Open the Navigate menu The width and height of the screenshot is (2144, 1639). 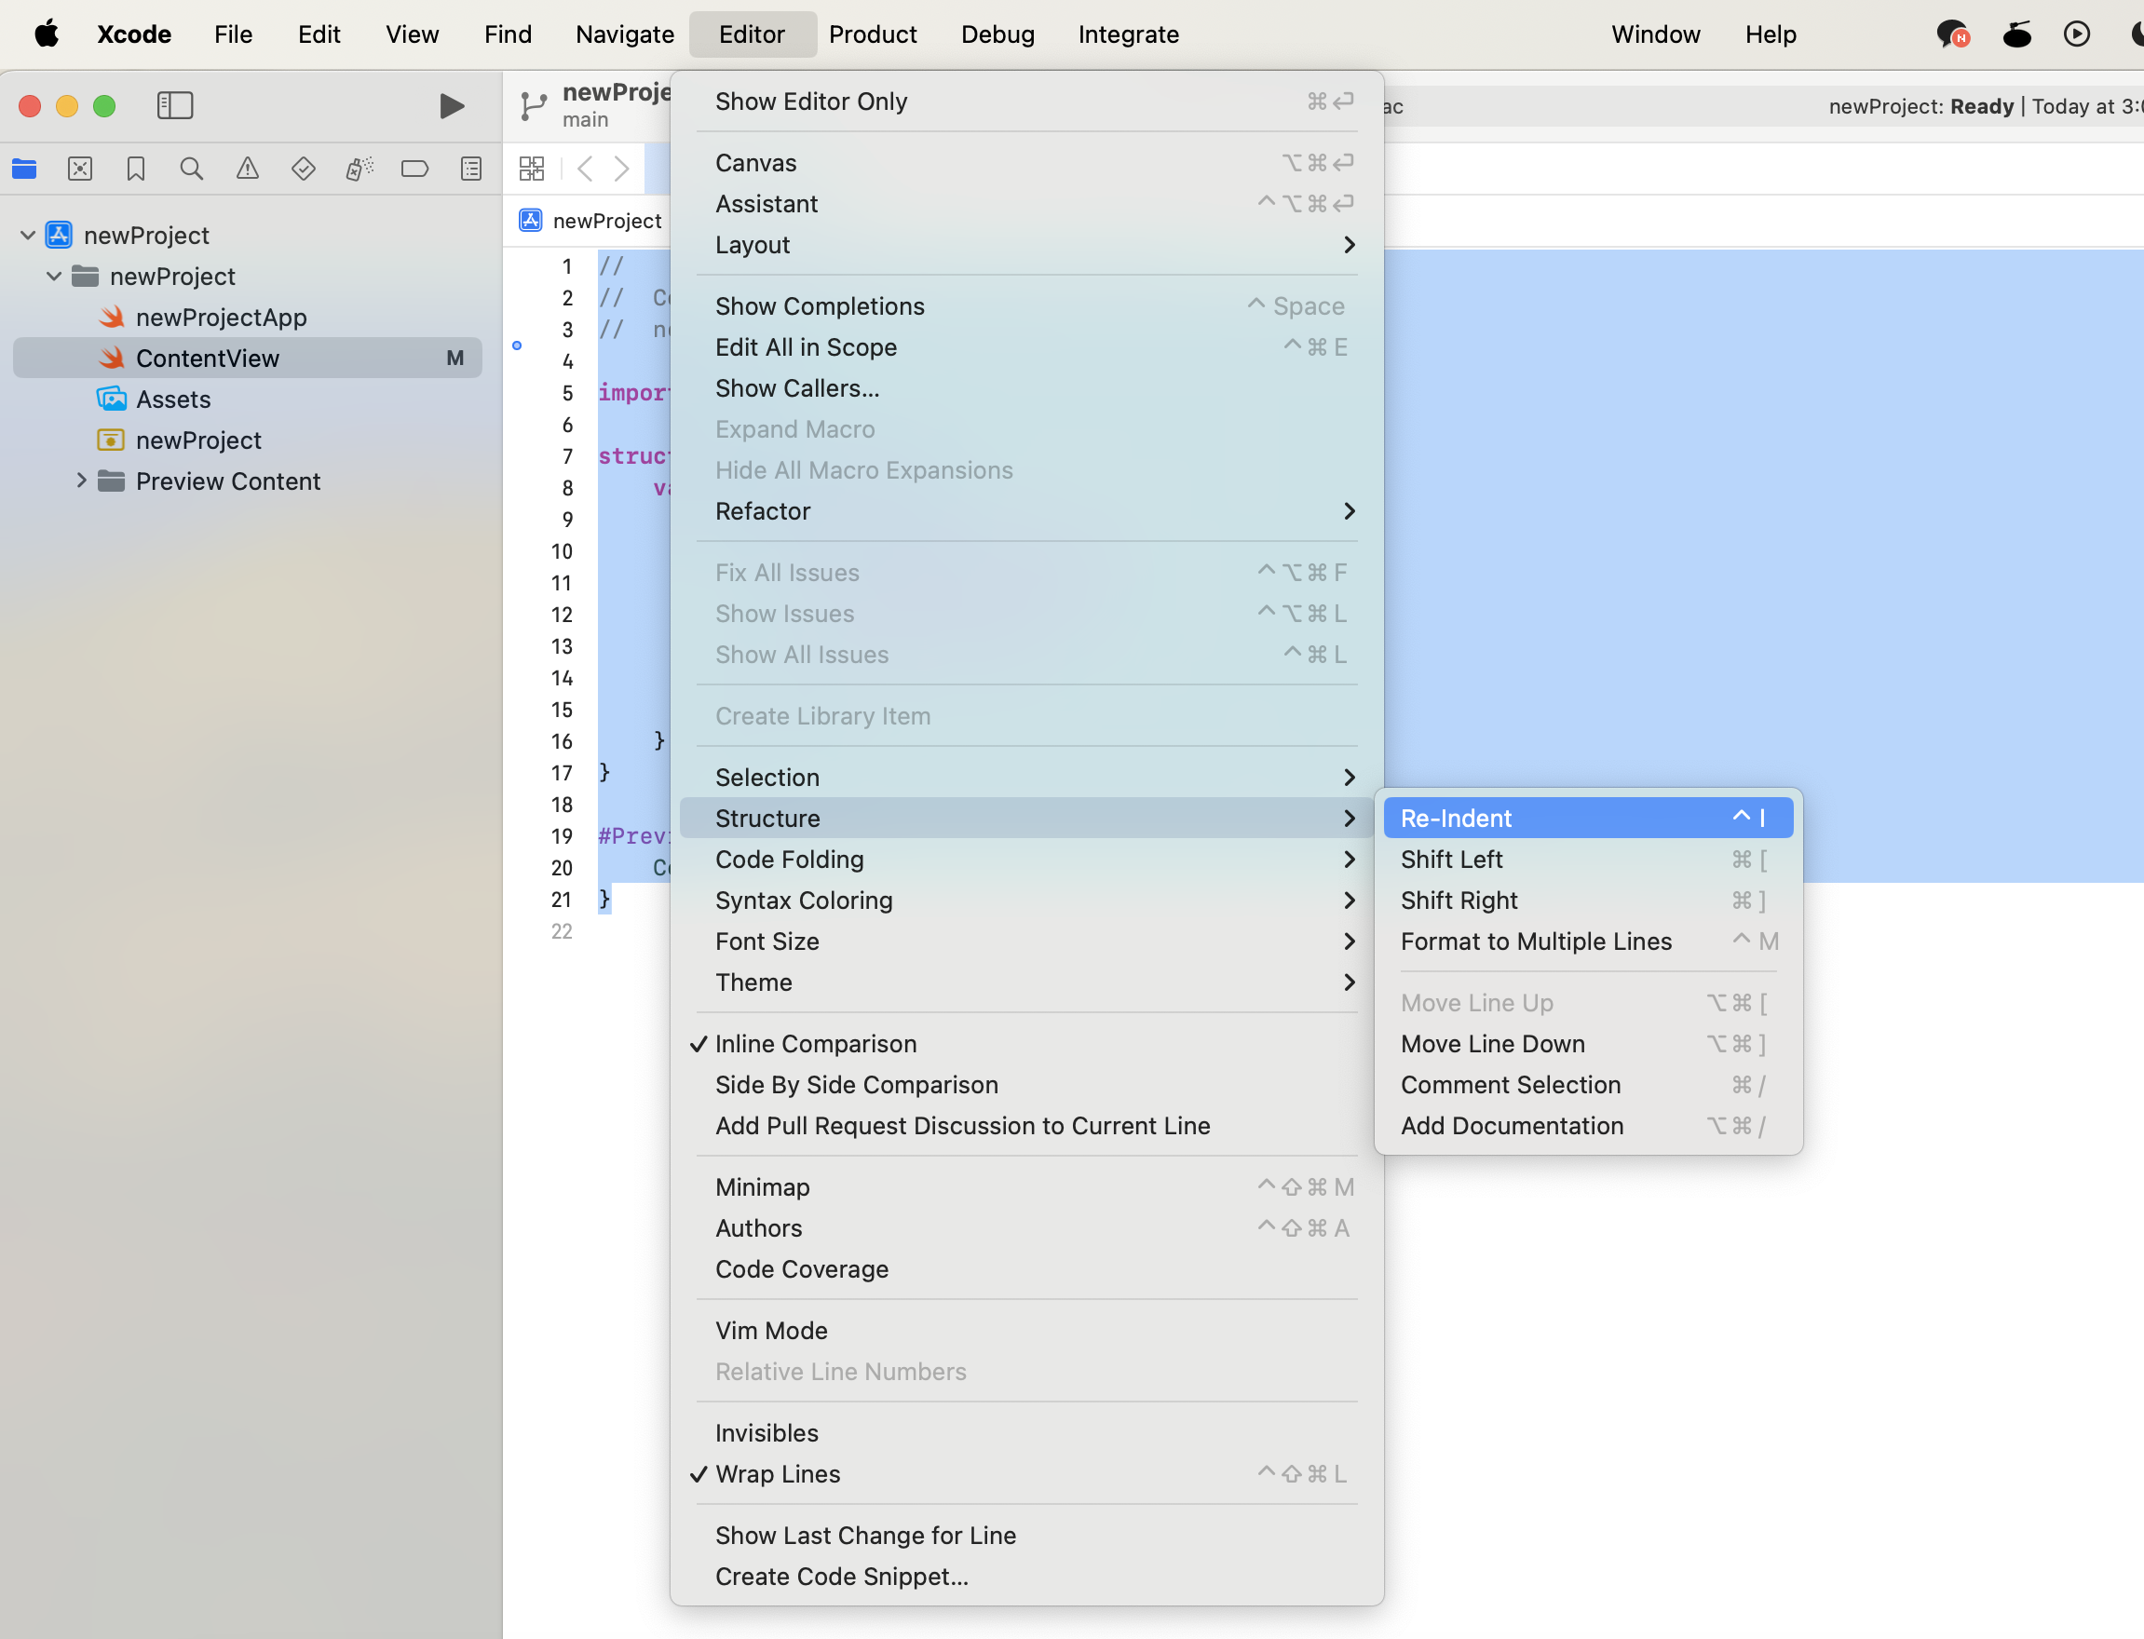[x=624, y=34]
